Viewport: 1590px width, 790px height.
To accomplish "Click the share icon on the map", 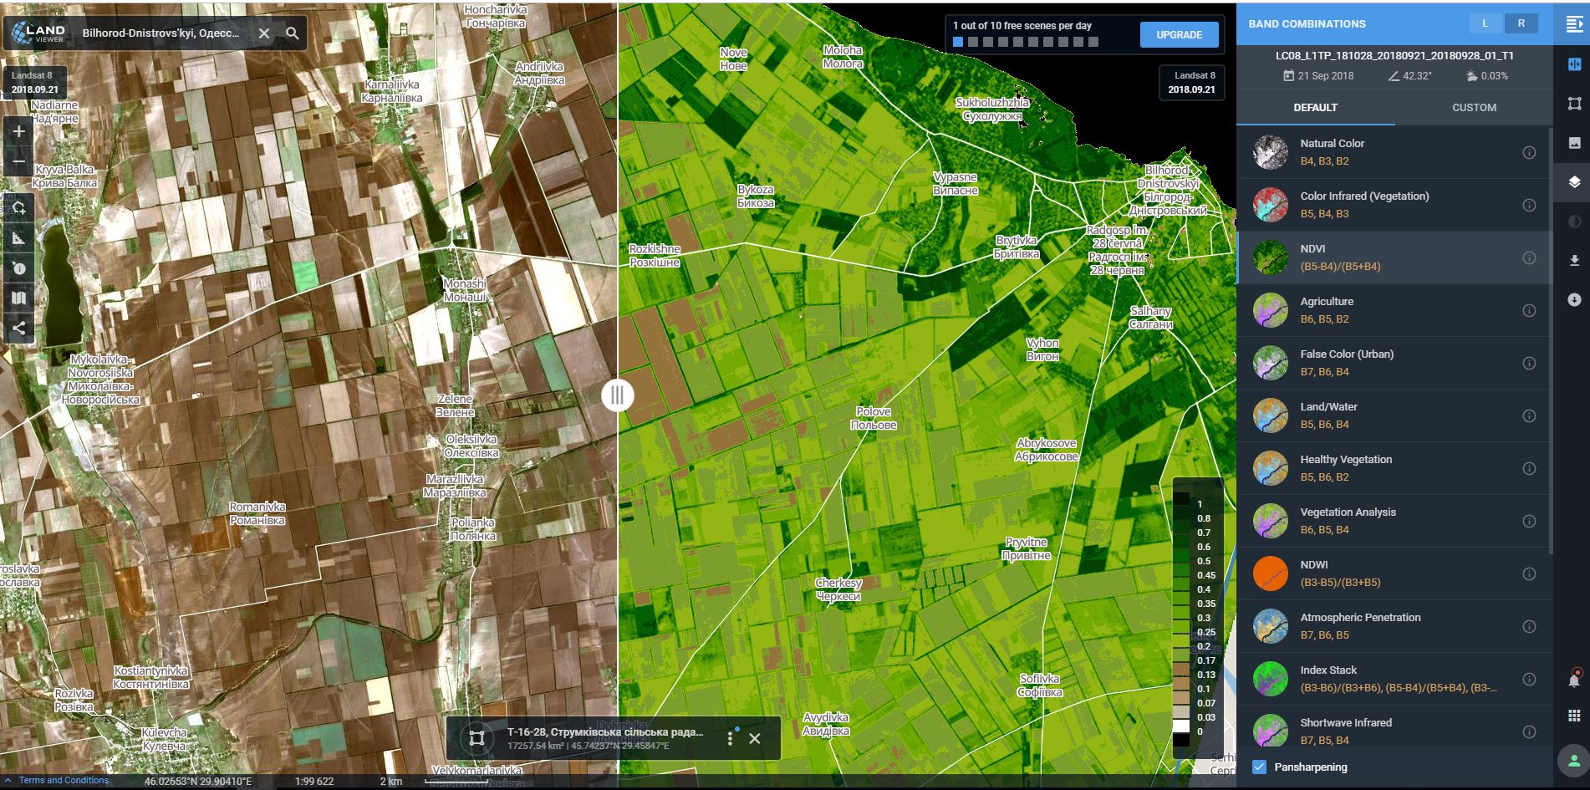I will coord(18,328).
